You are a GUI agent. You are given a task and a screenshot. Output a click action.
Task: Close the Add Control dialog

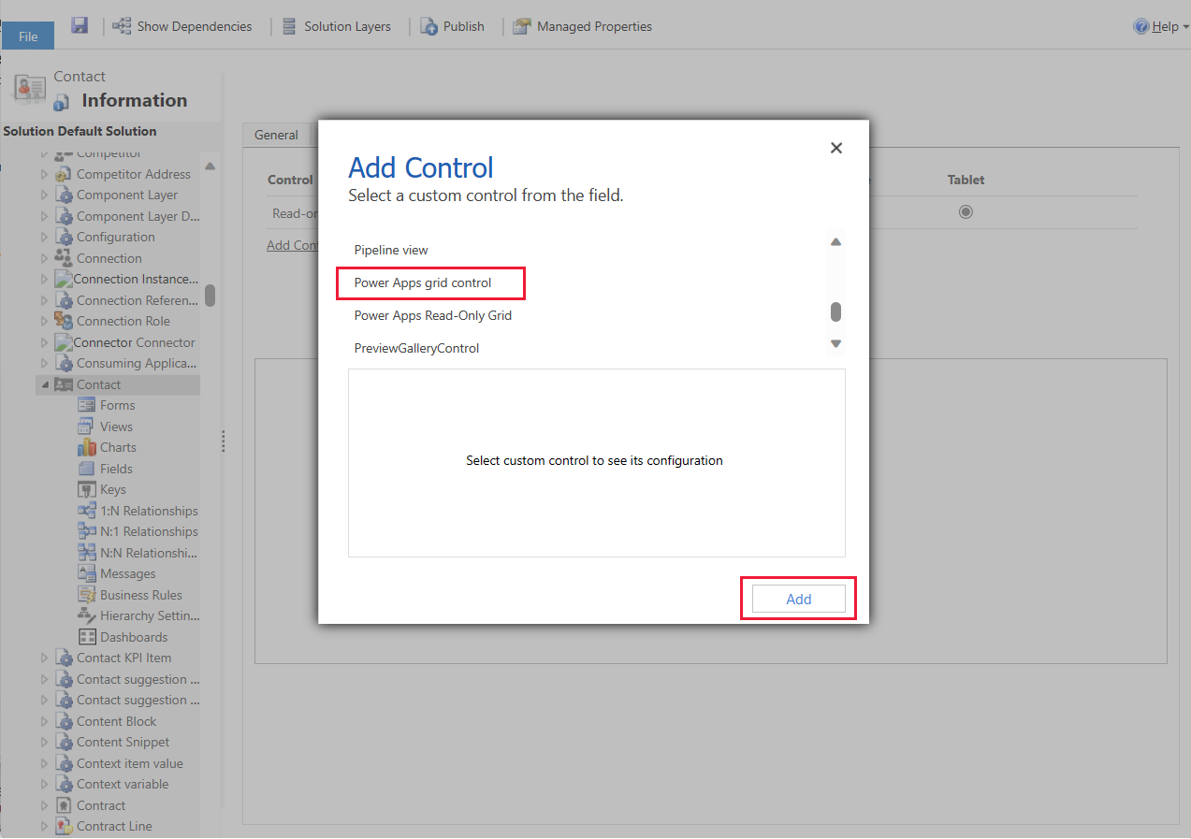[836, 148]
